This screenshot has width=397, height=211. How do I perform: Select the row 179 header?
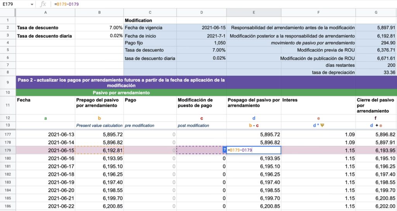8,150
